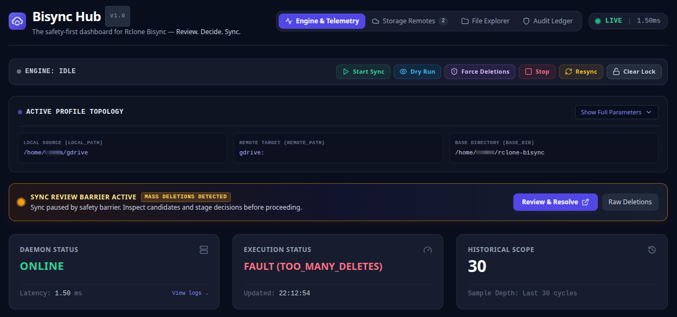Click the Local Source path field
Viewport: 677px width, 317px height.
pos(122,148)
